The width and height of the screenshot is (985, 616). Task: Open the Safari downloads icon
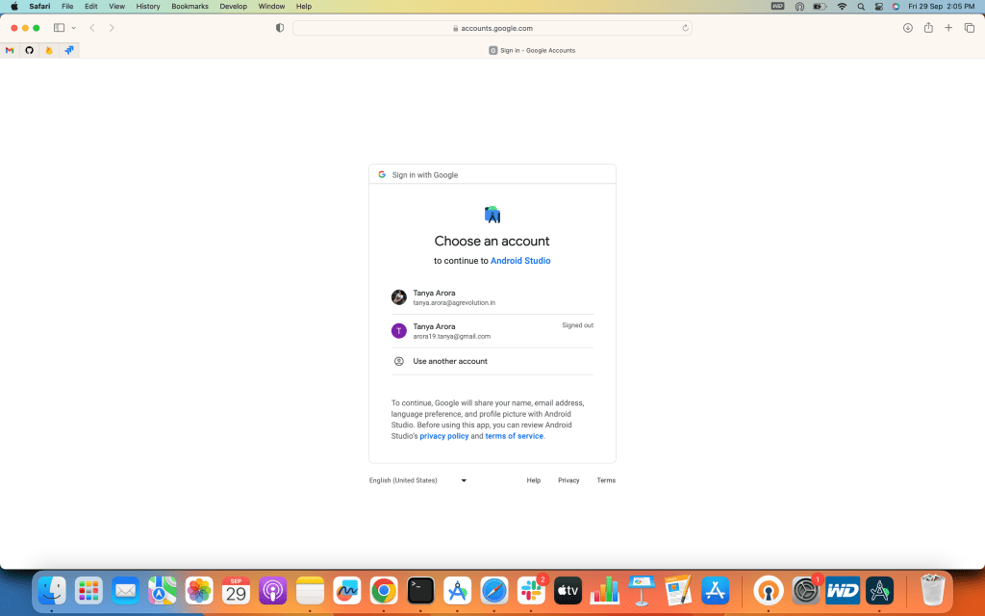(907, 28)
